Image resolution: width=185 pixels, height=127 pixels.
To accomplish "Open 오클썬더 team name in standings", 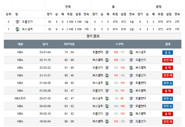I will [27, 22].
